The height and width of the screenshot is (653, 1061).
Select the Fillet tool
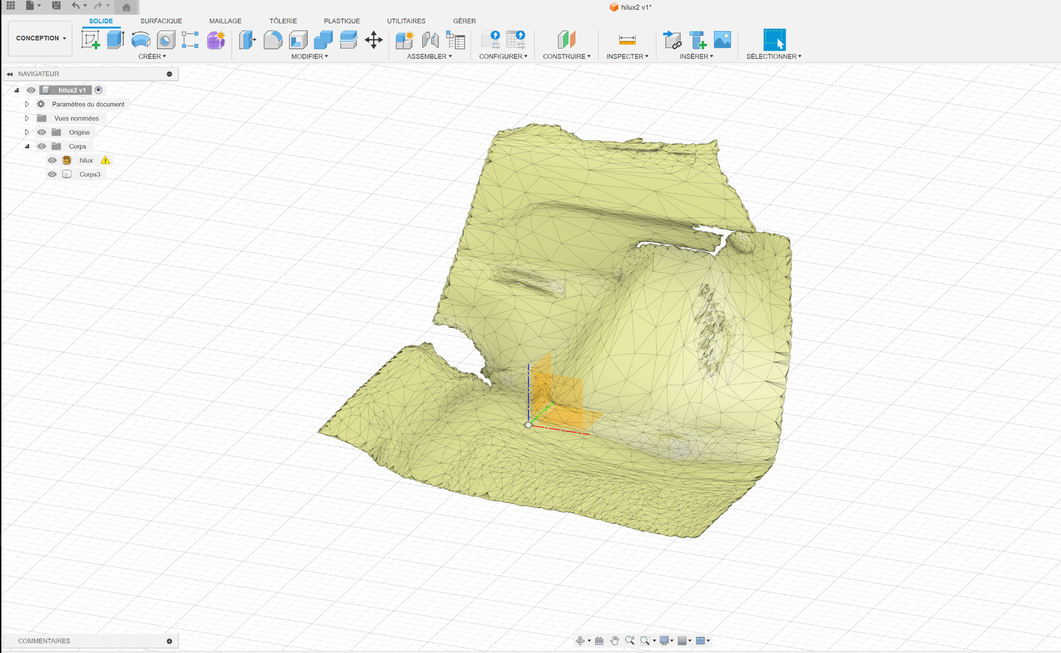click(x=273, y=40)
